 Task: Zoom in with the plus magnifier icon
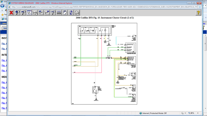tap(17, 13)
